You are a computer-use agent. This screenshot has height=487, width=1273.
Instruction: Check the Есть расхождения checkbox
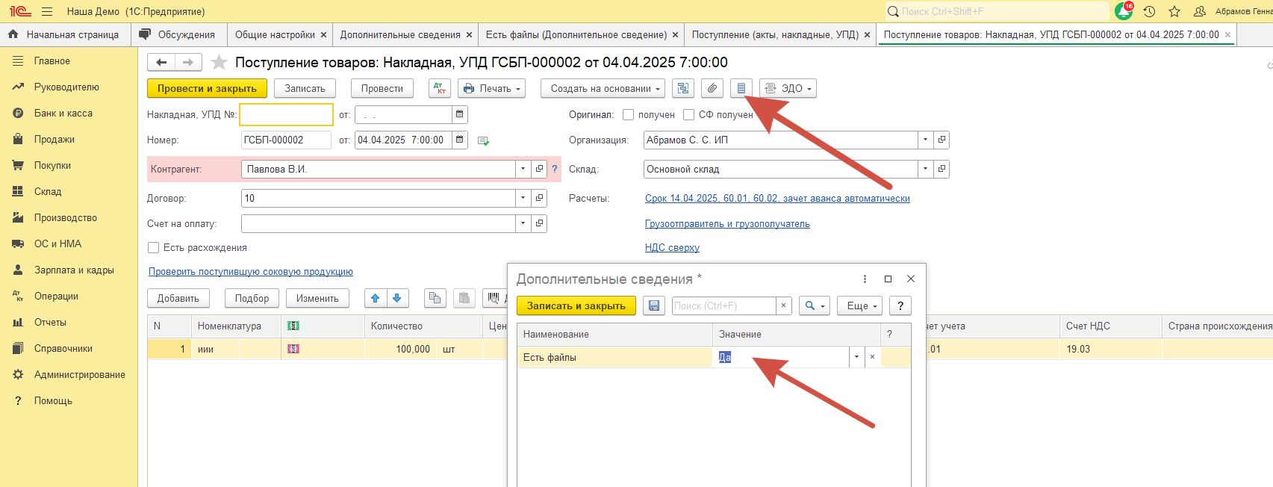[154, 247]
